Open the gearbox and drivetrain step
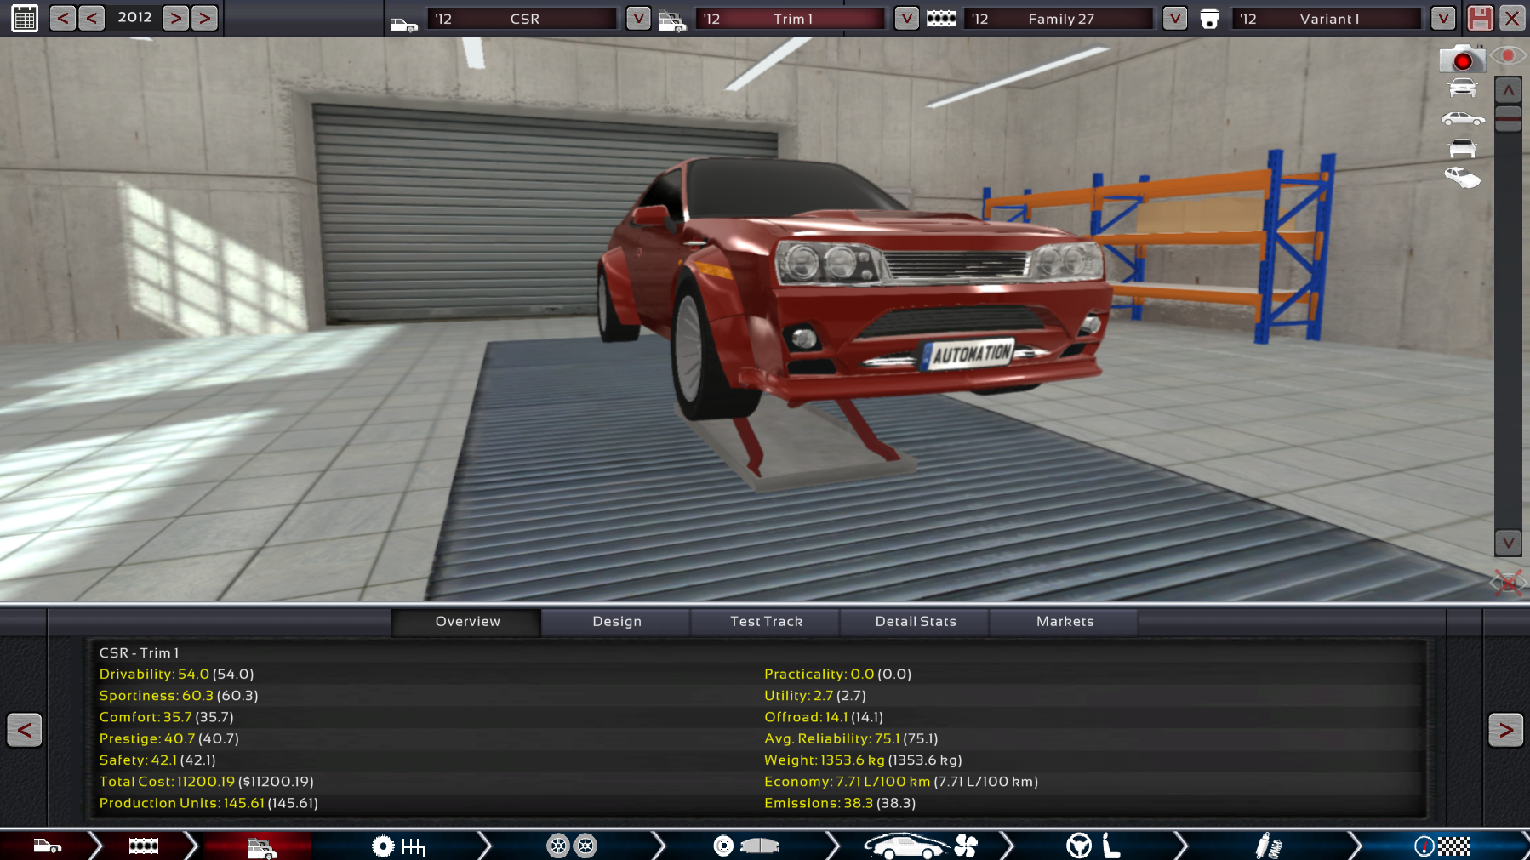 coord(398,846)
